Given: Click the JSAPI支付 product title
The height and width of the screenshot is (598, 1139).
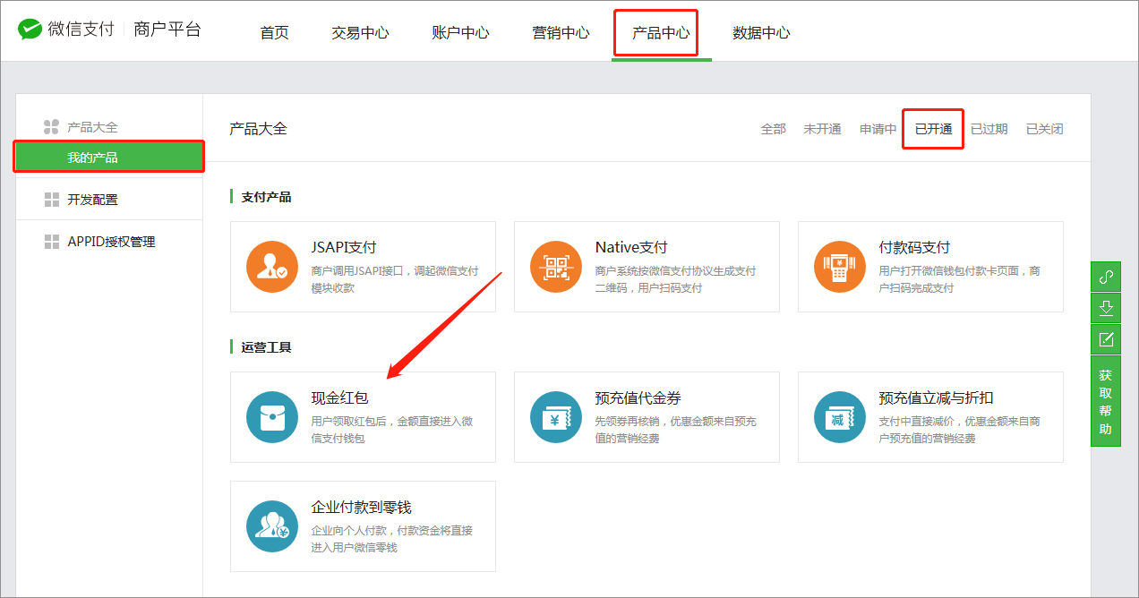Looking at the screenshot, I should click(x=344, y=248).
